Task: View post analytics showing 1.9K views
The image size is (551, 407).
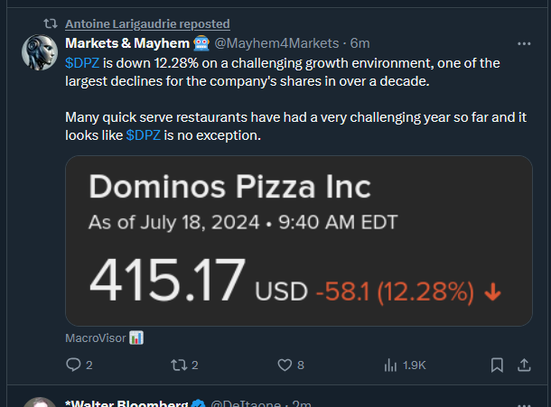Action: [x=391, y=365]
